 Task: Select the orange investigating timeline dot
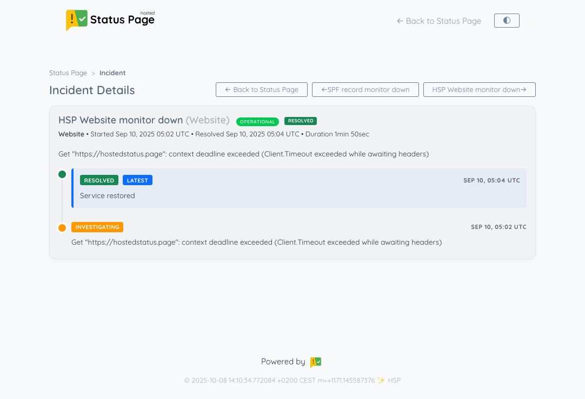point(62,227)
